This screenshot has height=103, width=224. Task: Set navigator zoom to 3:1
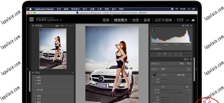point(71,26)
